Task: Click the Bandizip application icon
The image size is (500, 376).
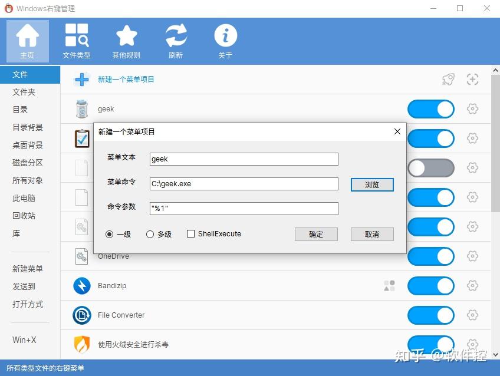Action: pos(81,286)
